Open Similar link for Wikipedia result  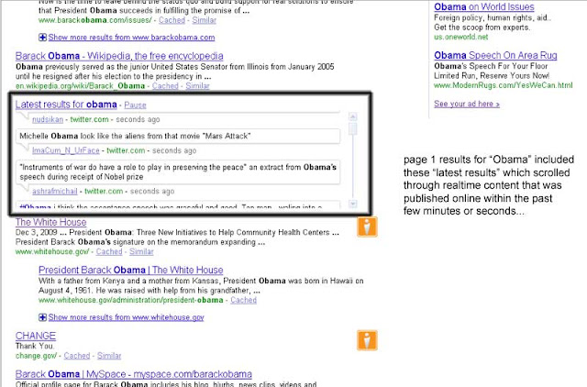197,86
